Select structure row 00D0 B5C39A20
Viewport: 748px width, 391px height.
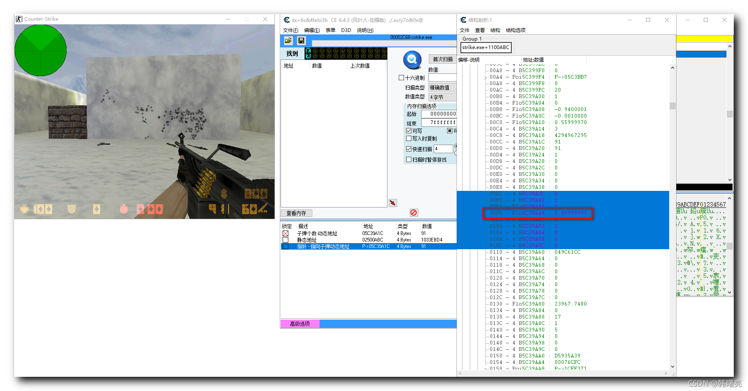[525, 148]
